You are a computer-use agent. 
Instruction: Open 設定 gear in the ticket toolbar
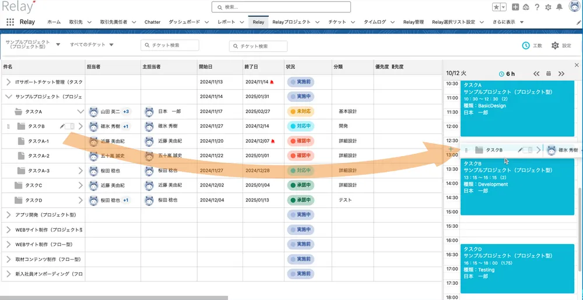(x=555, y=45)
